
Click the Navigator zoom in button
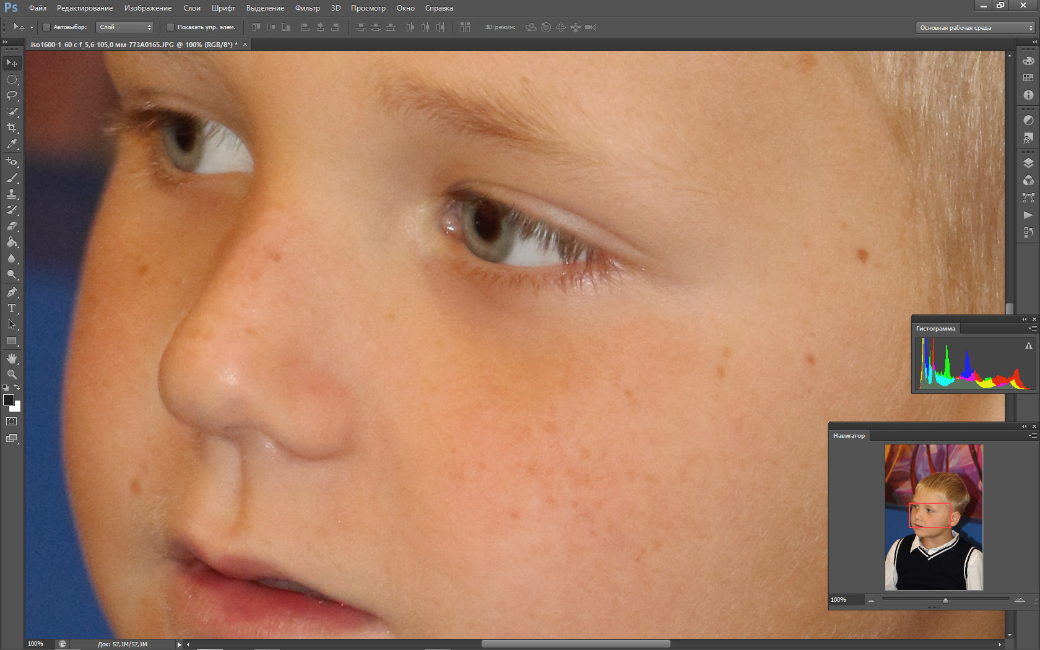(x=1020, y=600)
